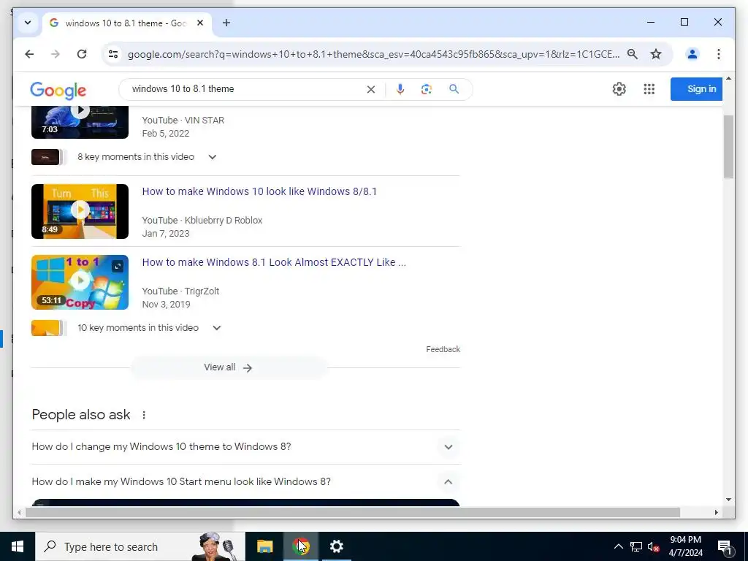748x561 pixels.
Task: Open the zoom magnifier in address bar
Action: (632, 54)
